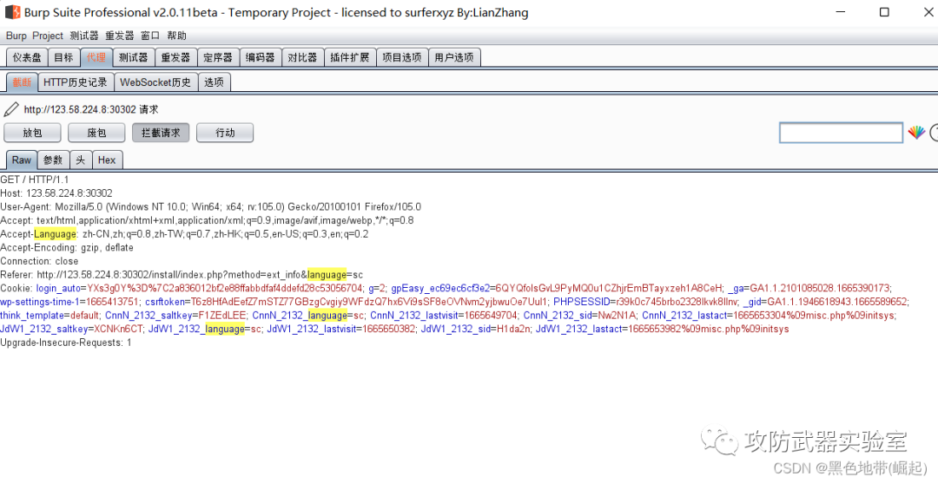Click the search input field beside the rainbow icon
The height and width of the screenshot is (483, 938).
pyautogui.click(x=841, y=133)
